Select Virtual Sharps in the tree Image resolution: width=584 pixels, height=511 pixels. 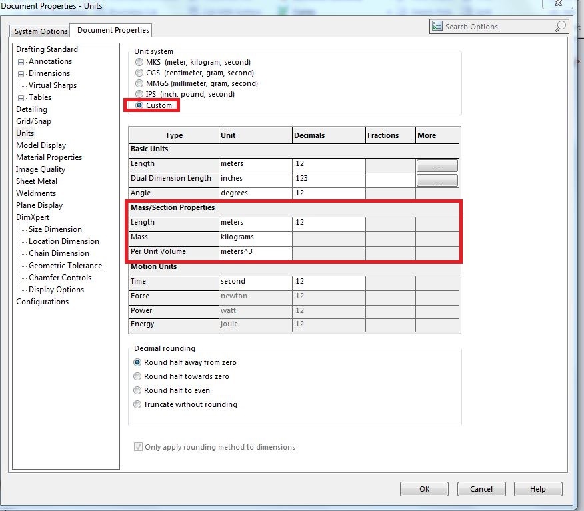pos(53,85)
